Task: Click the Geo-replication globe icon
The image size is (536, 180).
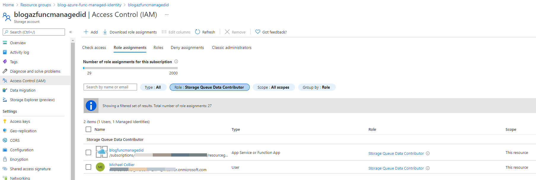Action: (5, 131)
